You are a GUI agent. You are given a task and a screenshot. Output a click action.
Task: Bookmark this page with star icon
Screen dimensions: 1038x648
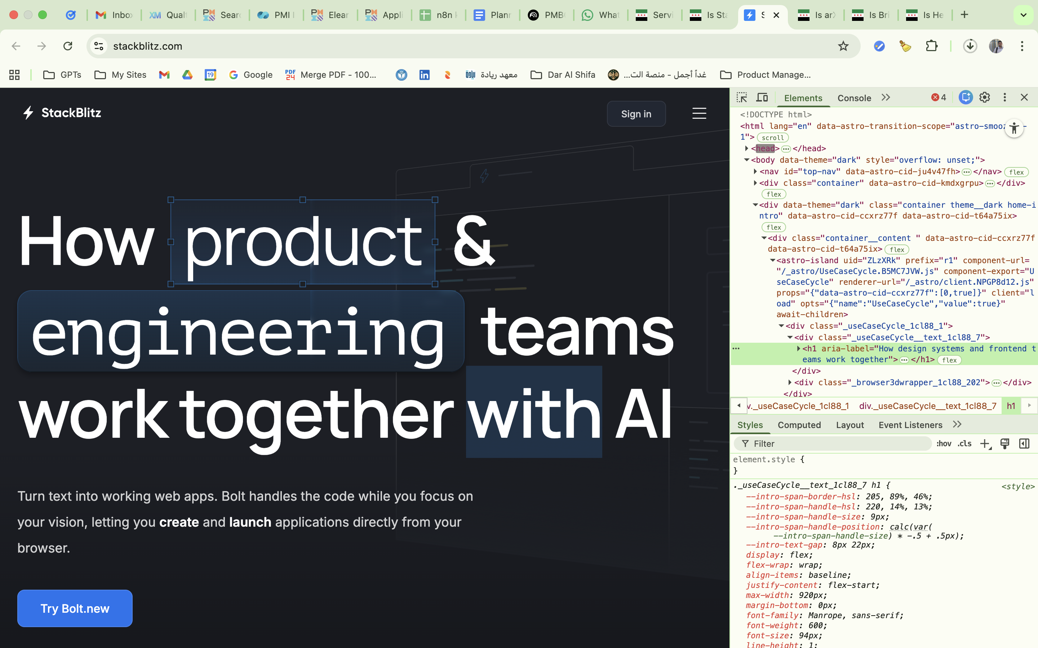(843, 46)
